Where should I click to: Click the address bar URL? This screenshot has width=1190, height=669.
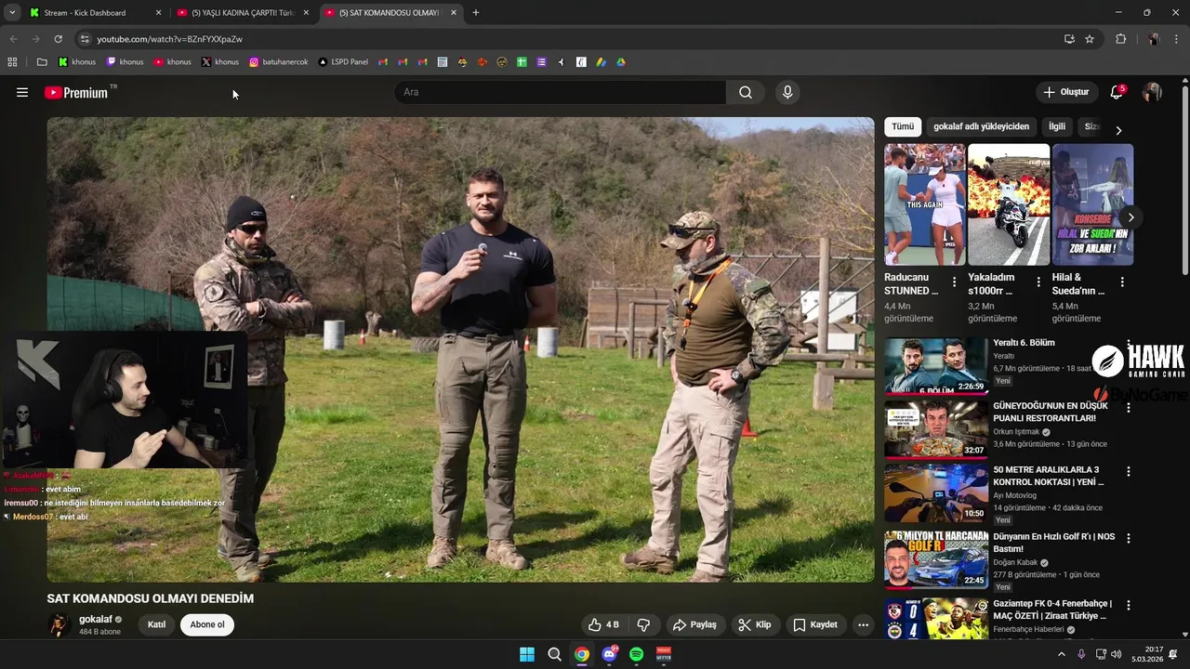(x=170, y=39)
